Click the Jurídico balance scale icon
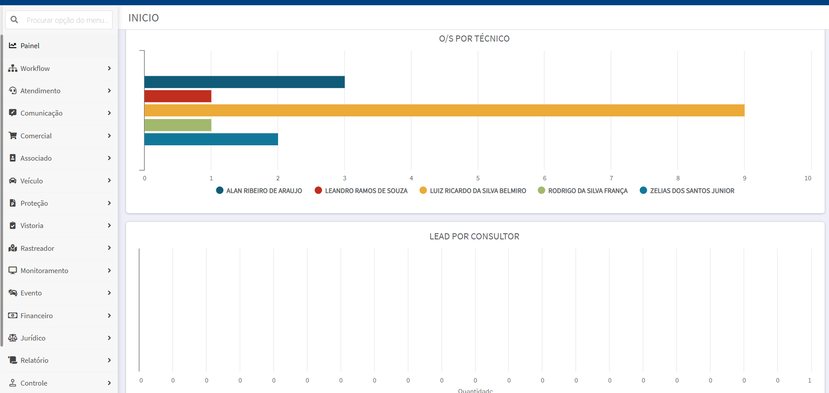This screenshot has height=393, width=829. coord(13,338)
